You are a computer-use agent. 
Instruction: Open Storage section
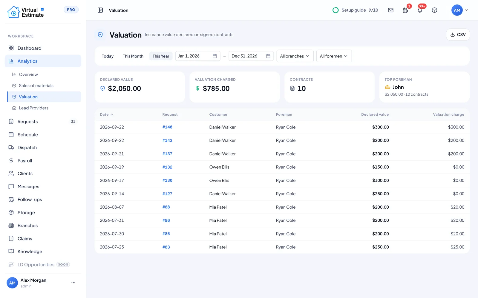point(43,212)
